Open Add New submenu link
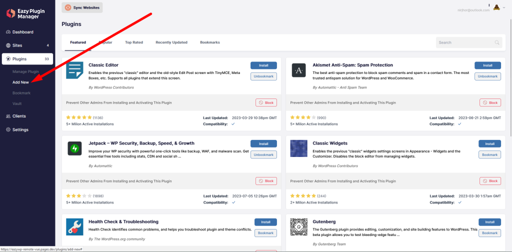Image resolution: width=512 pixels, height=252 pixels. coord(20,82)
